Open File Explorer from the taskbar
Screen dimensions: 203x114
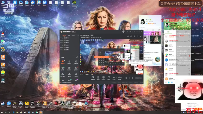pos(17,112)
